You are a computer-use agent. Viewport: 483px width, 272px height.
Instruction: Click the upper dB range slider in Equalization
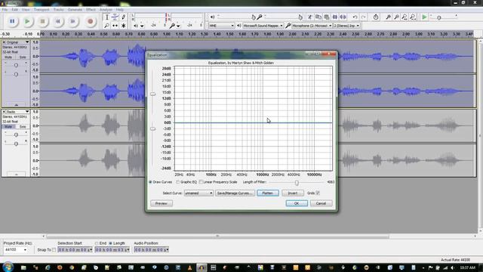152,94
